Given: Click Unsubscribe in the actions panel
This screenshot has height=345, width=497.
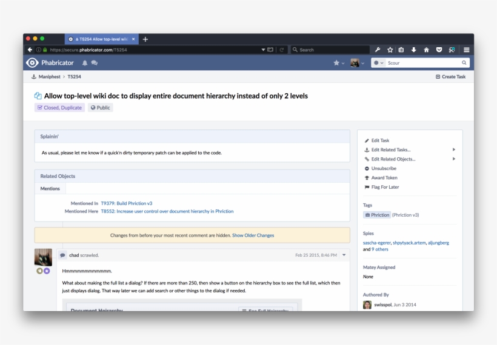Looking at the screenshot, I should point(383,168).
